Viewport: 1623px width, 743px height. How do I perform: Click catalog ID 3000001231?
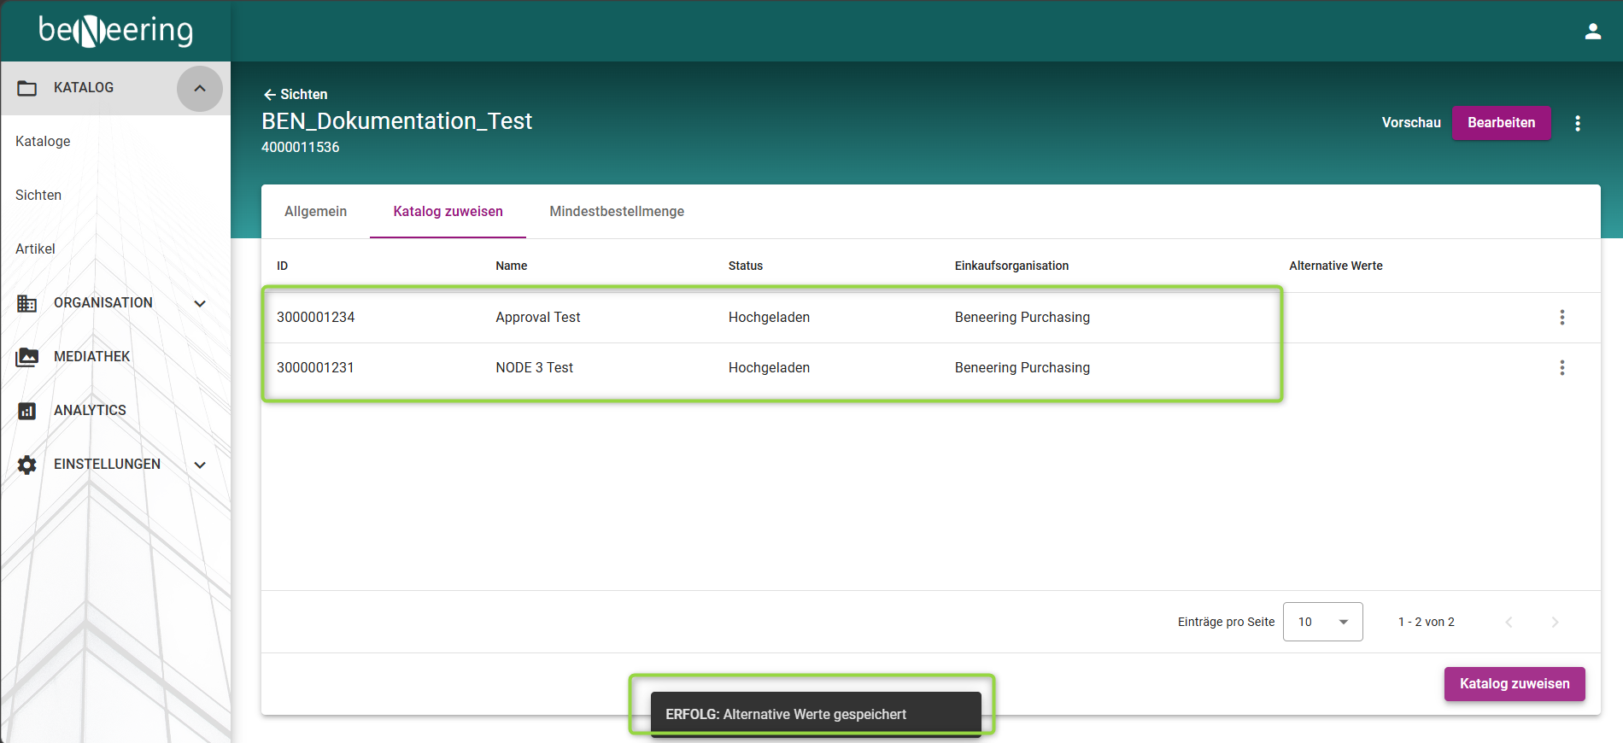[x=315, y=368]
